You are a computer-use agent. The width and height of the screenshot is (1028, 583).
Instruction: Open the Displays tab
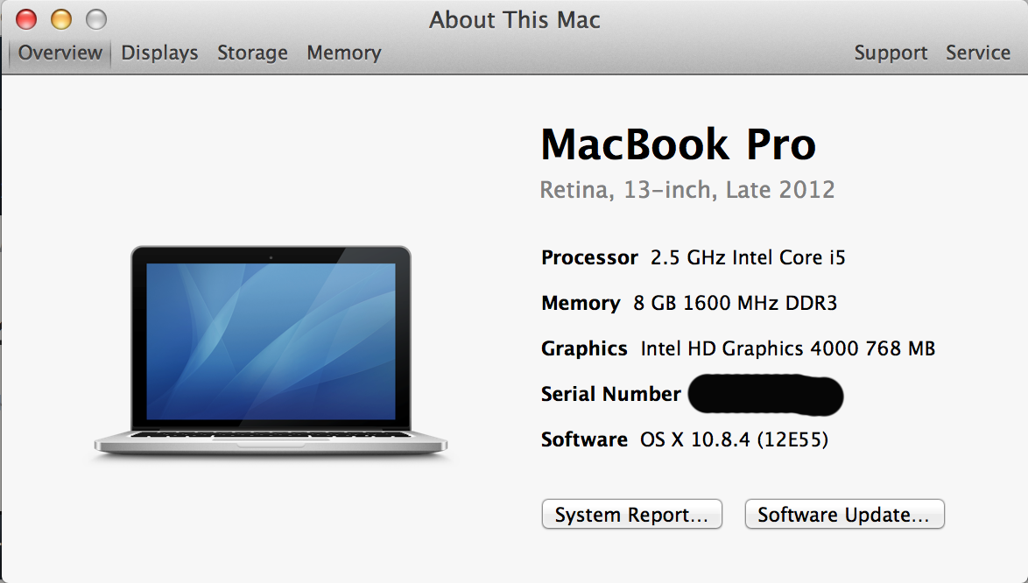click(159, 53)
